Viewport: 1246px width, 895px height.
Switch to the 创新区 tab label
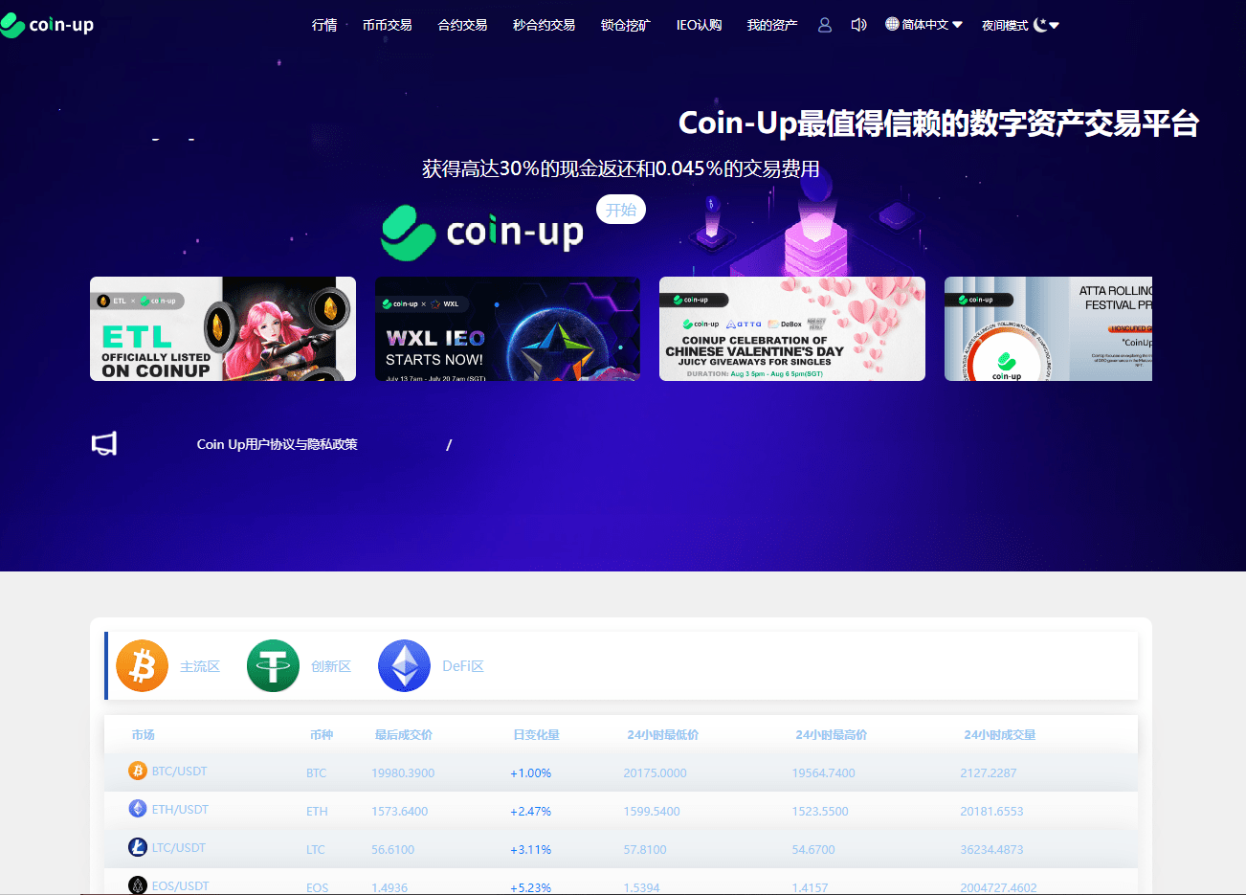(x=331, y=666)
